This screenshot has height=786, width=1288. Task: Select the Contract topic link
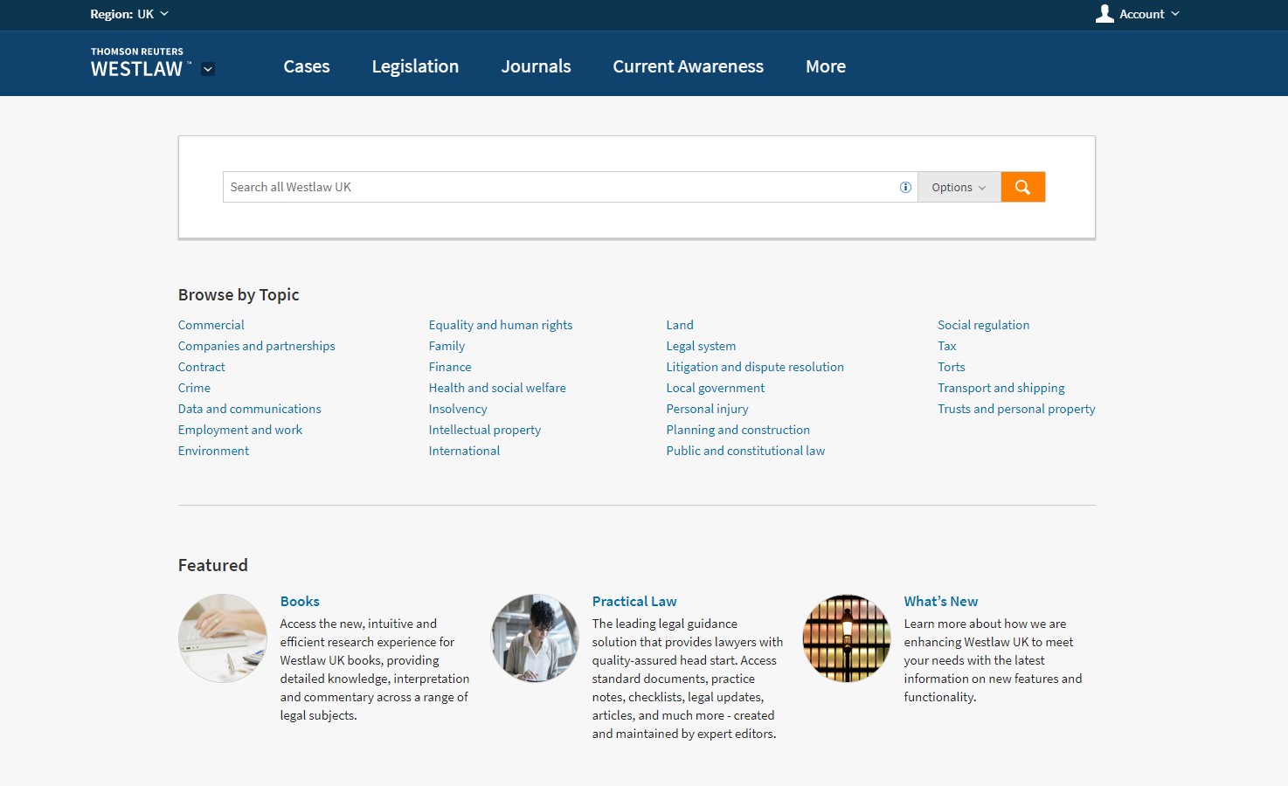tap(202, 367)
